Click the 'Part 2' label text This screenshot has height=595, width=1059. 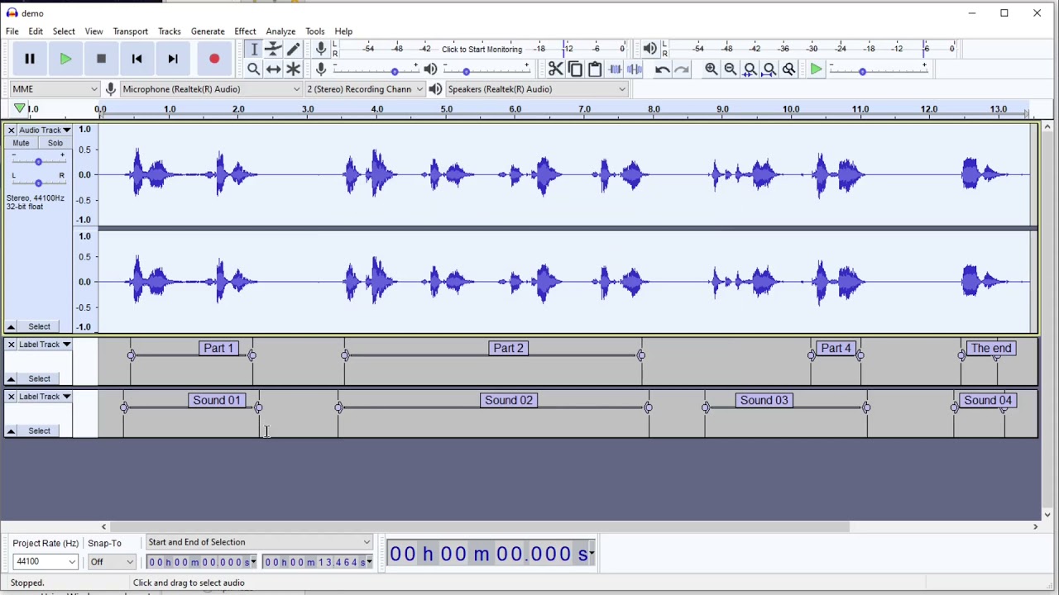(x=508, y=348)
